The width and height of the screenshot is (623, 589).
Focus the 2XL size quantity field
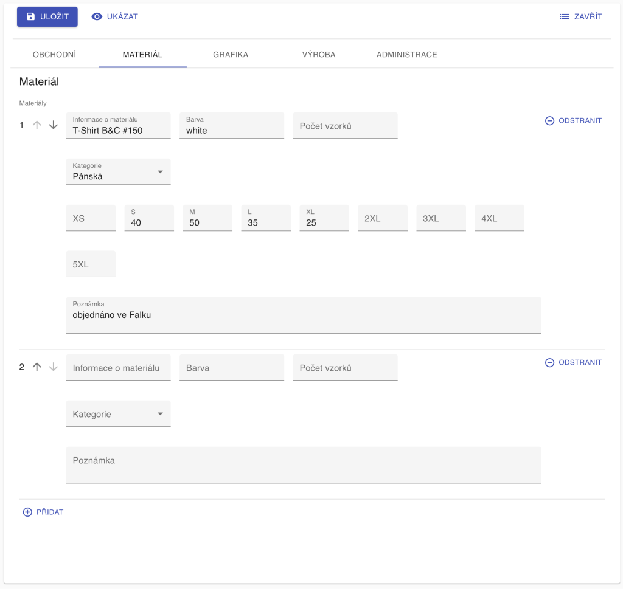coord(382,219)
